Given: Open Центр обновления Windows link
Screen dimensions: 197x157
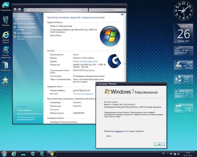Looking at the screenshot, I should pos(29,114).
